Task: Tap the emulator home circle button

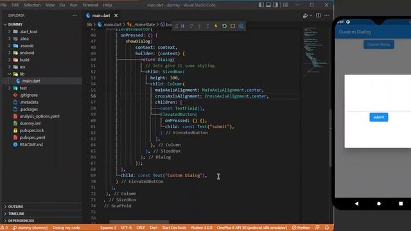Action: [379, 203]
